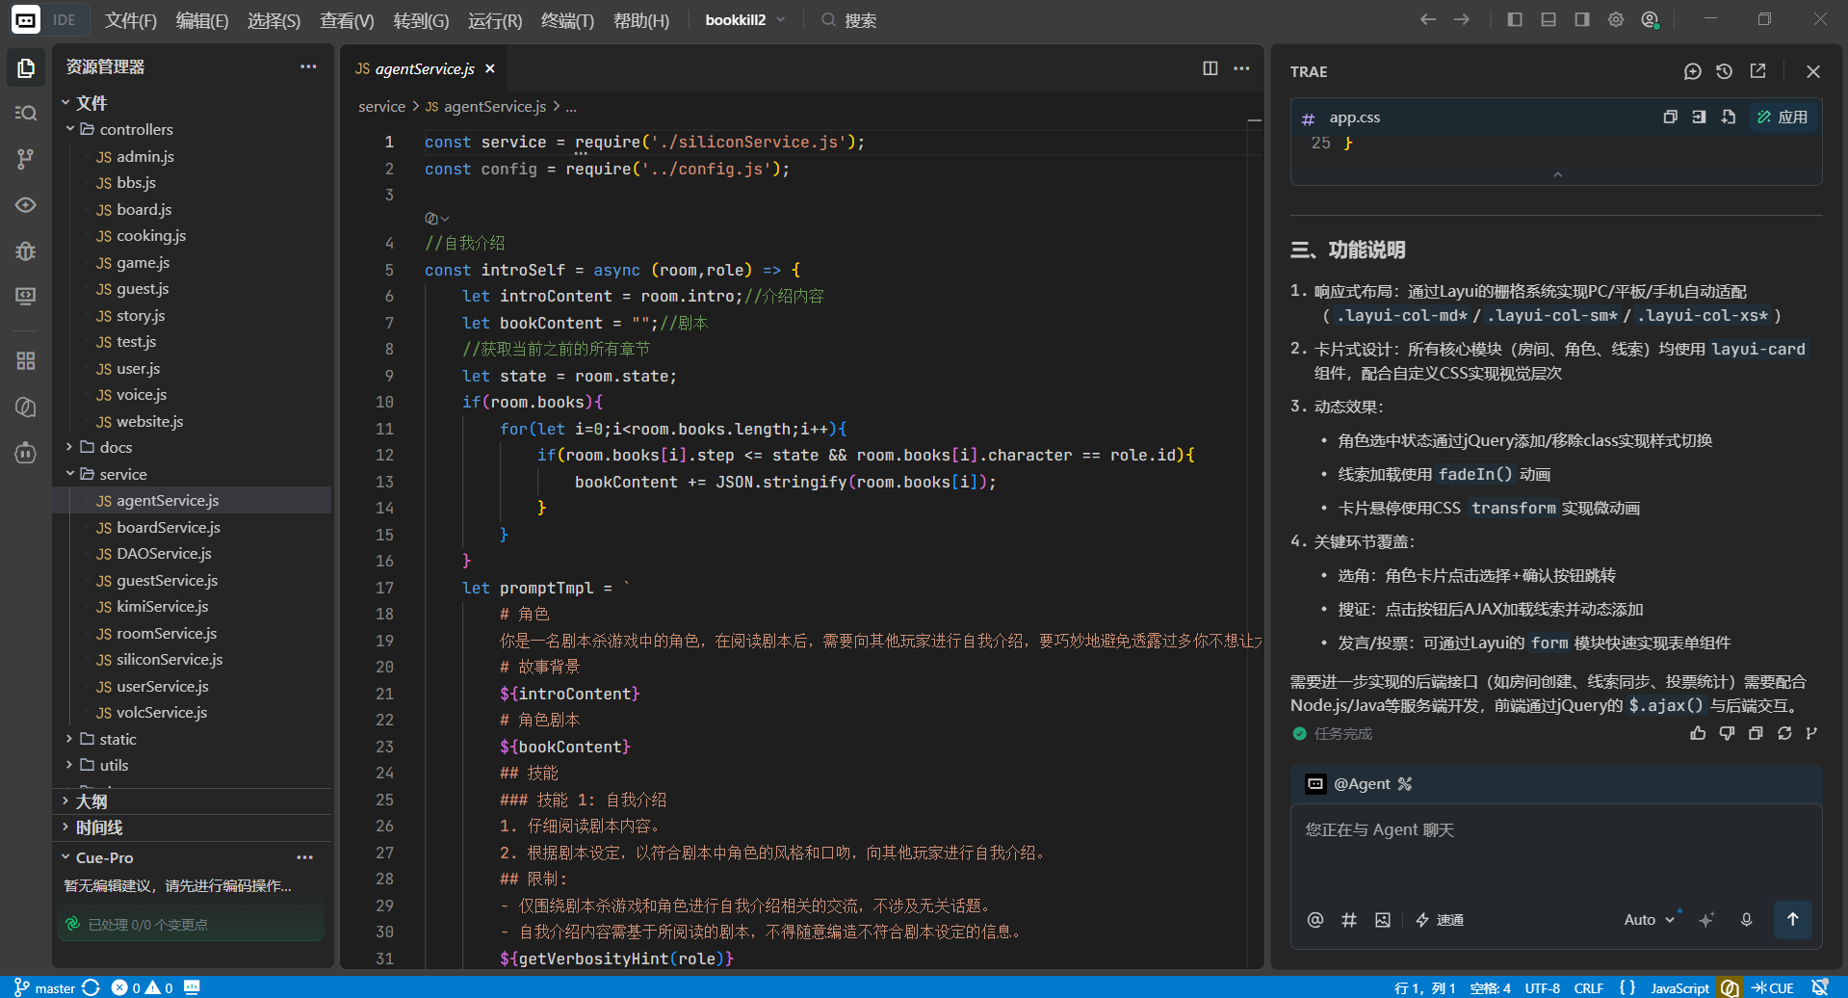Give a thumbs up to the response

coord(1698,733)
